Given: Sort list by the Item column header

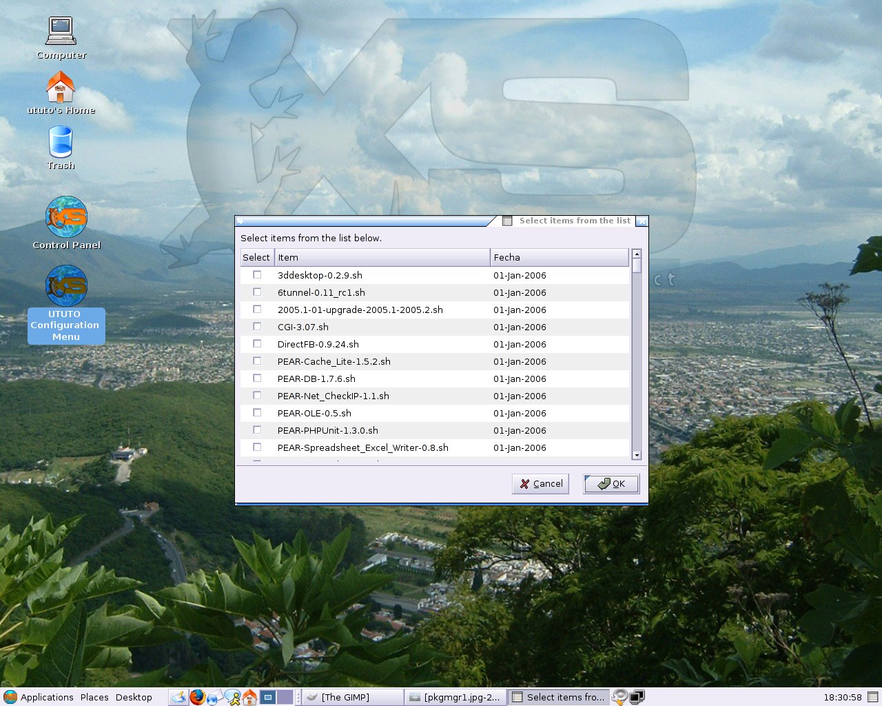Looking at the screenshot, I should click(382, 257).
